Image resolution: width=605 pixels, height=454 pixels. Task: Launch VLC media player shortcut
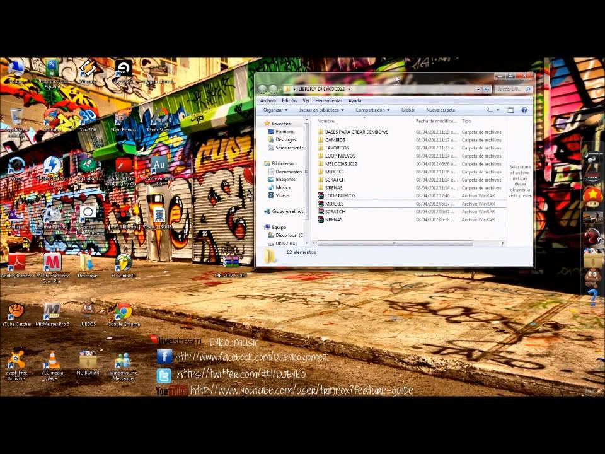click(x=52, y=366)
